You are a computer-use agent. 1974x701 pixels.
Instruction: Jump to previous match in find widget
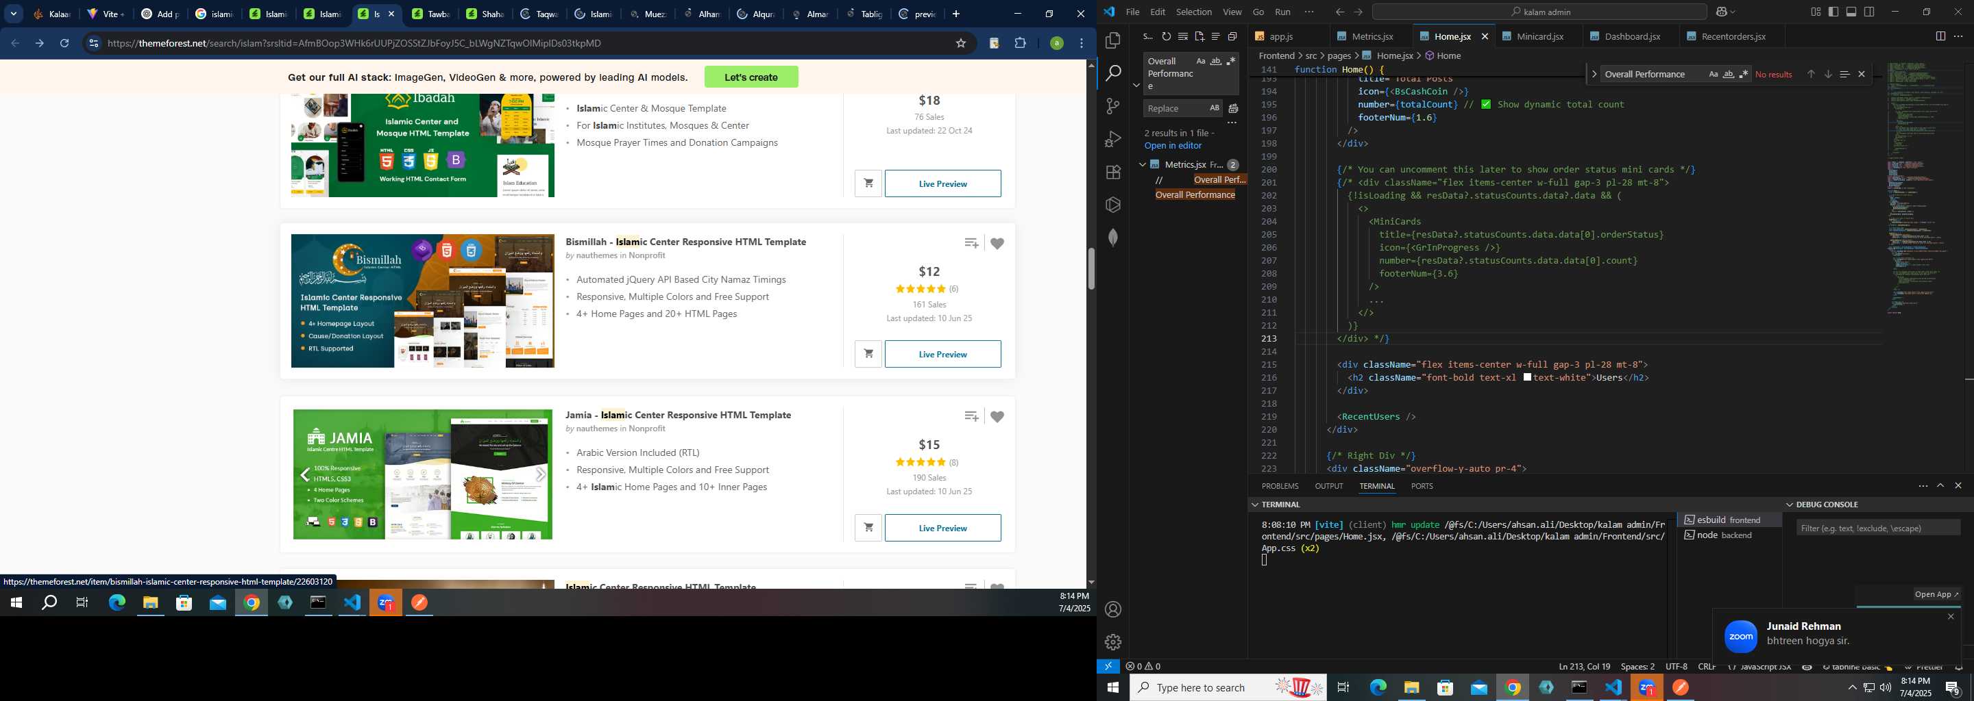pos(1811,74)
